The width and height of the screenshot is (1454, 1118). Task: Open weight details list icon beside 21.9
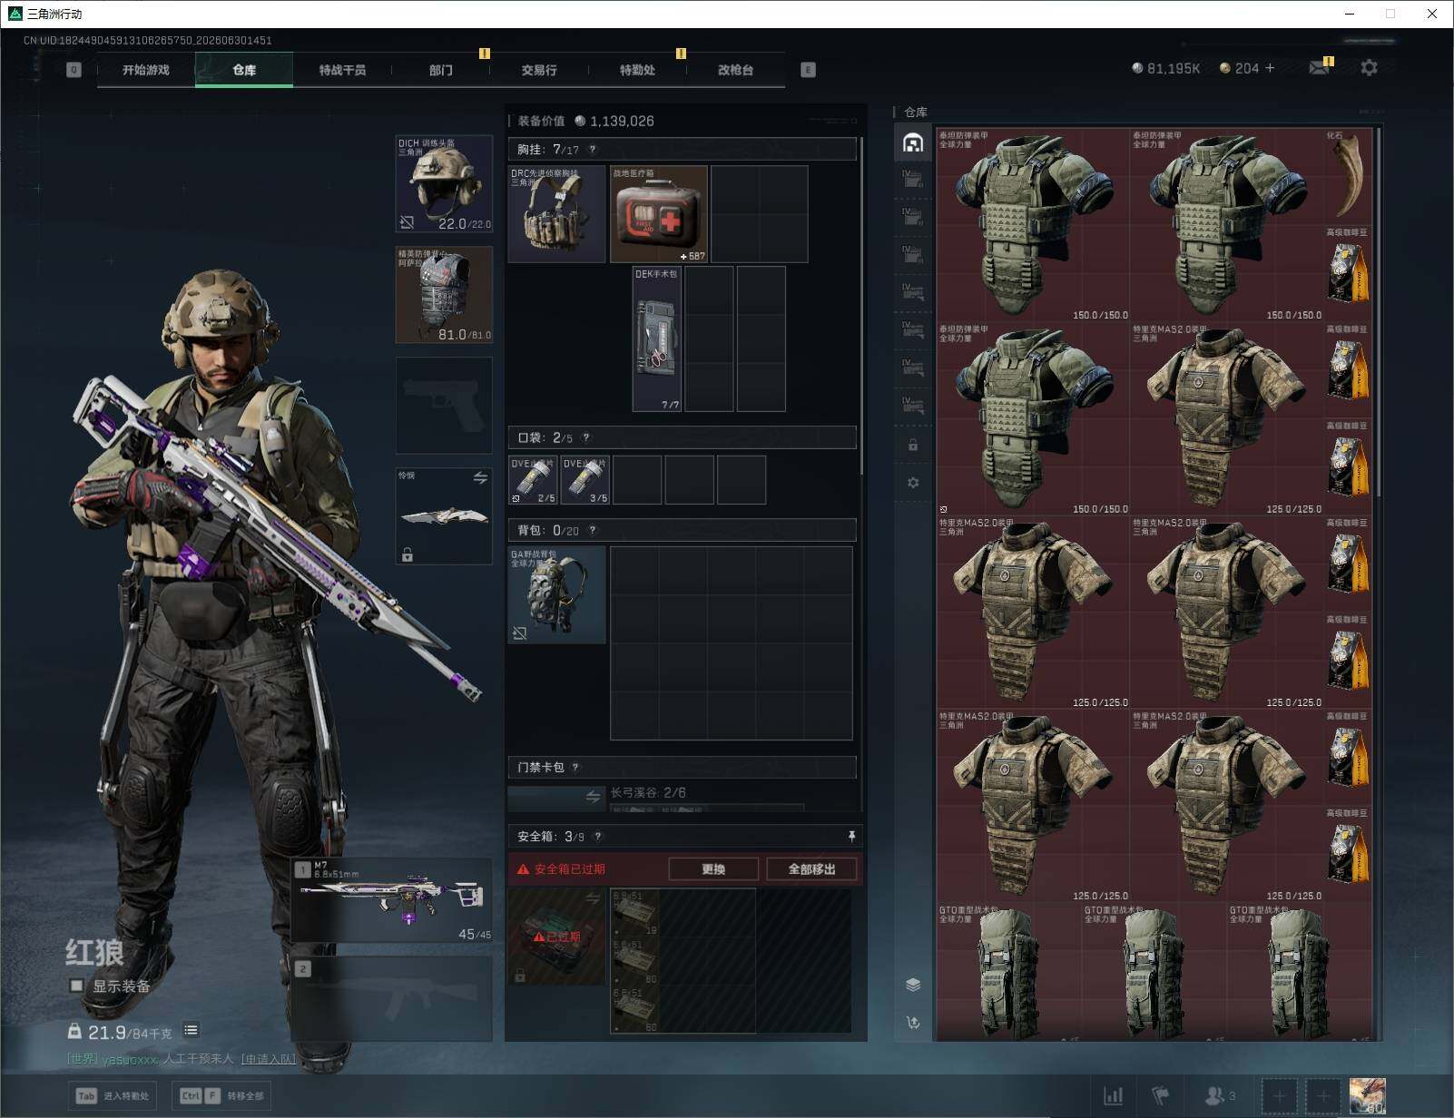pyautogui.click(x=191, y=1030)
